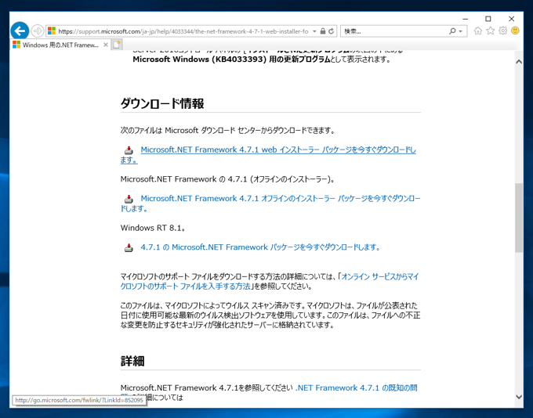Open .NET Framework 4.7.1 の既知の問題 link
Screen dimensions: 533x418
pos(356,387)
